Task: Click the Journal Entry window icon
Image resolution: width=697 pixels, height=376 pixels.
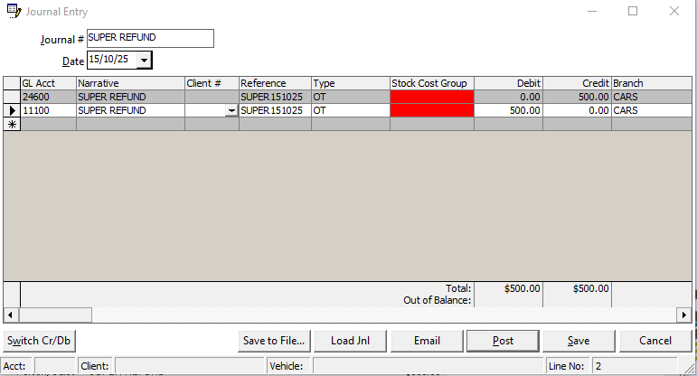Action: point(14,11)
